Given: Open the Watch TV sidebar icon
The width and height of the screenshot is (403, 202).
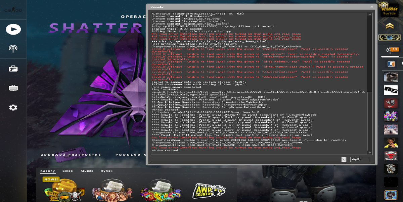Looking at the screenshot, I should [x=13, y=88].
